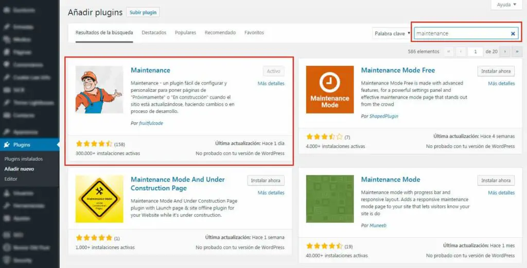Click 'Última actualización: Hace 1 semana' text
This screenshot has height=268, width=527.
[x=244, y=237]
